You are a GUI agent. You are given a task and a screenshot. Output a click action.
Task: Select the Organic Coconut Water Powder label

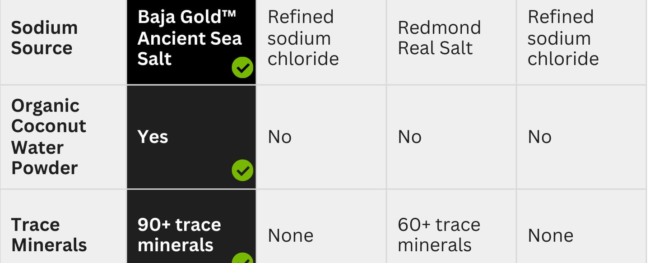[x=48, y=137]
